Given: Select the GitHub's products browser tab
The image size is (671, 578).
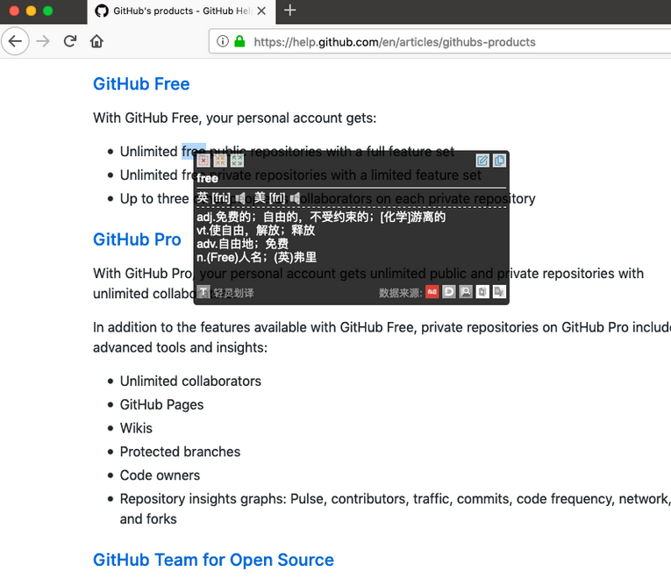Looking at the screenshot, I should 182,11.
